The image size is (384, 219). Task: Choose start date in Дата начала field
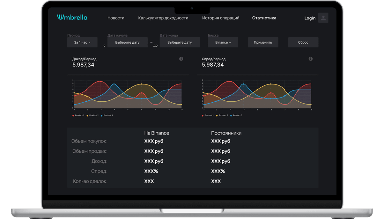127,42
